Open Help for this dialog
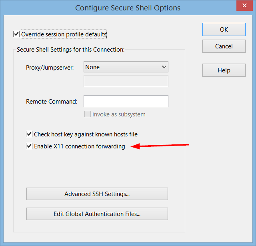 point(224,70)
